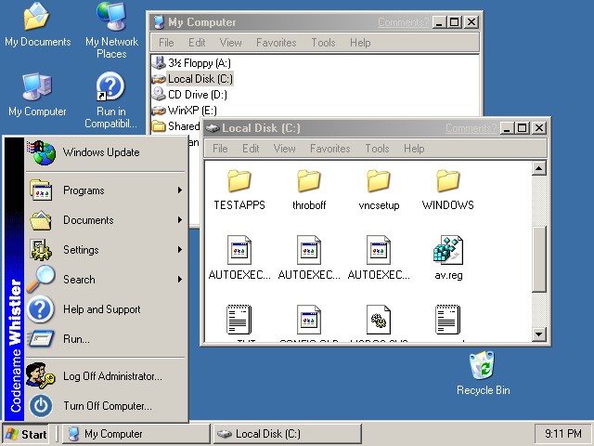
Task: Open File menu in Local Disk window
Action: (x=220, y=149)
